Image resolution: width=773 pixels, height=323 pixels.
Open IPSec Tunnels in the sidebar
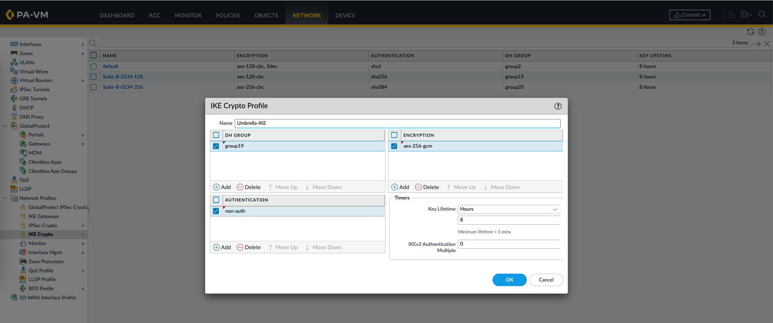34,90
